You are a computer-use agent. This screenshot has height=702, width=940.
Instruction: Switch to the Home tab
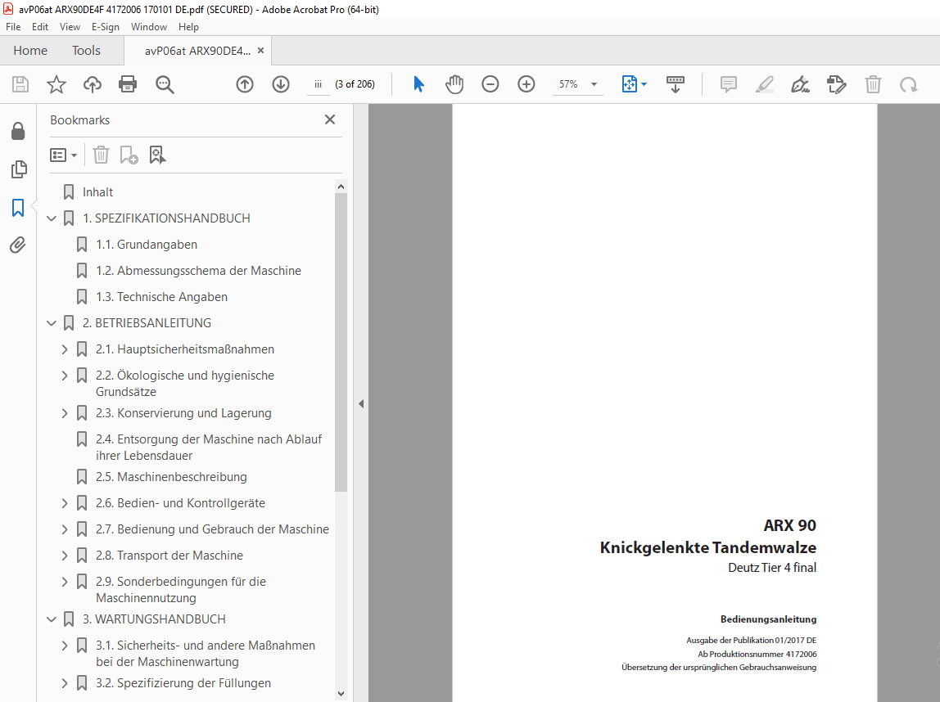coord(30,51)
